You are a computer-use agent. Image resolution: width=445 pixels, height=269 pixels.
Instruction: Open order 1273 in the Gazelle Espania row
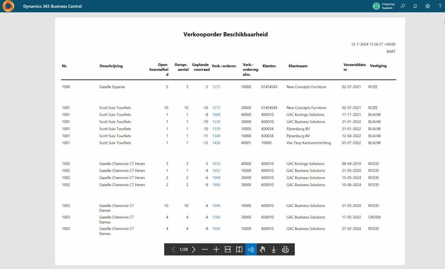click(216, 87)
